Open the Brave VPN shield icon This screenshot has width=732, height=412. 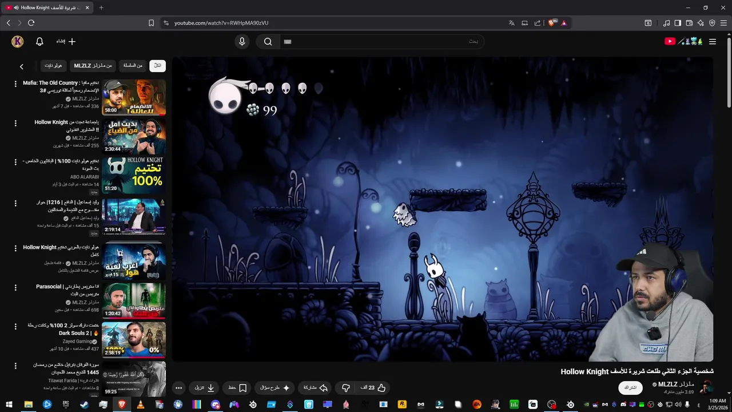[712, 23]
